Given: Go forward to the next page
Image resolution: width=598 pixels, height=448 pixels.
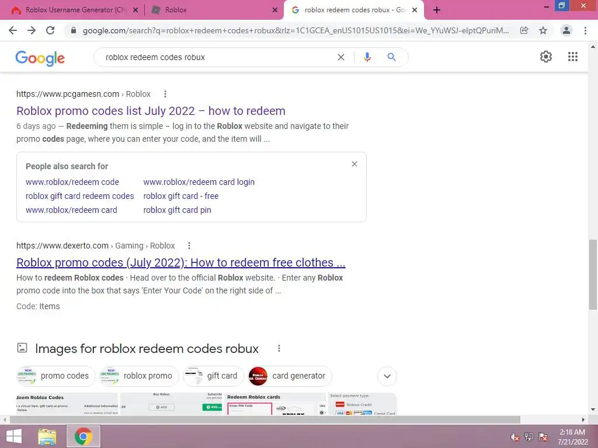Looking at the screenshot, I should point(32,30).
